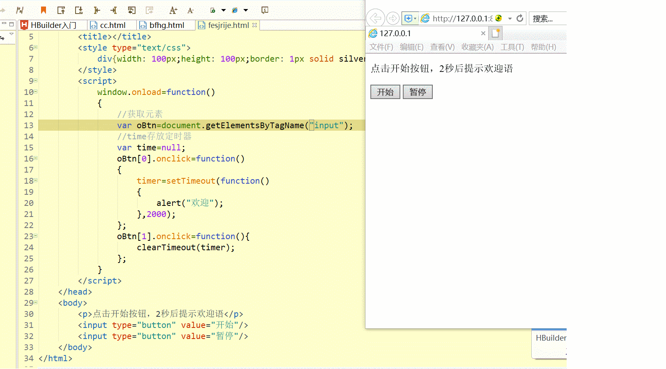This screenshot has height=369, width=666.
Task: Click the toolbar icon with arrow pointing right to bar
Action: click(x=114, y=10)
